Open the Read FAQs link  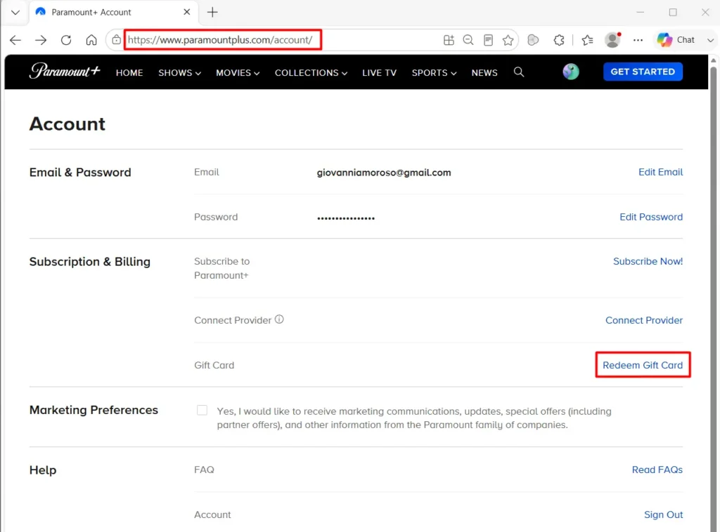pos(657,470)
